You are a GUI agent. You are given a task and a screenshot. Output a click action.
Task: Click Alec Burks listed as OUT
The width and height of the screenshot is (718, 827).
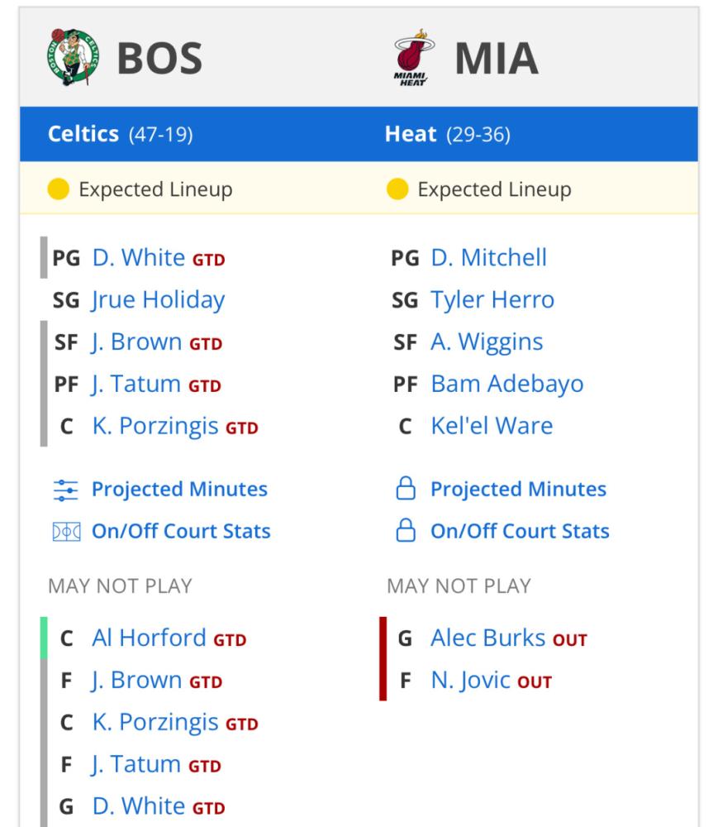tap(487, 638)
